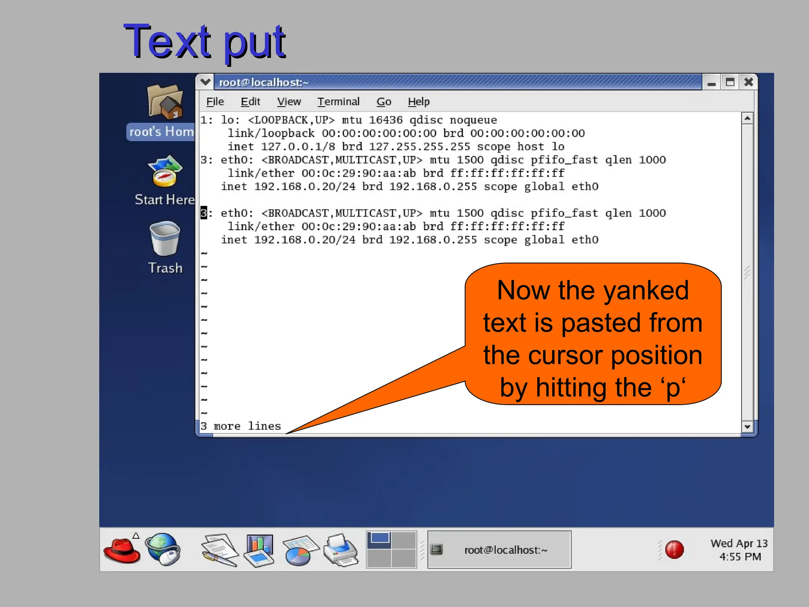Launch the spreadsheet pie chart icon

click(x=301, y=550)
